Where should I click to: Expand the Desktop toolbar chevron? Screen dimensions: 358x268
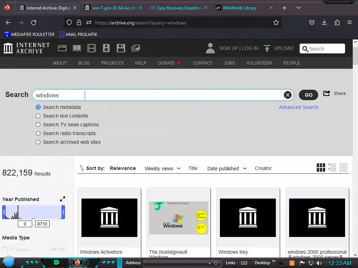[x=273, y=261]
